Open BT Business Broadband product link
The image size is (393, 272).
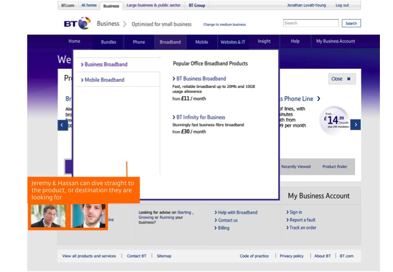pos(201,79)
